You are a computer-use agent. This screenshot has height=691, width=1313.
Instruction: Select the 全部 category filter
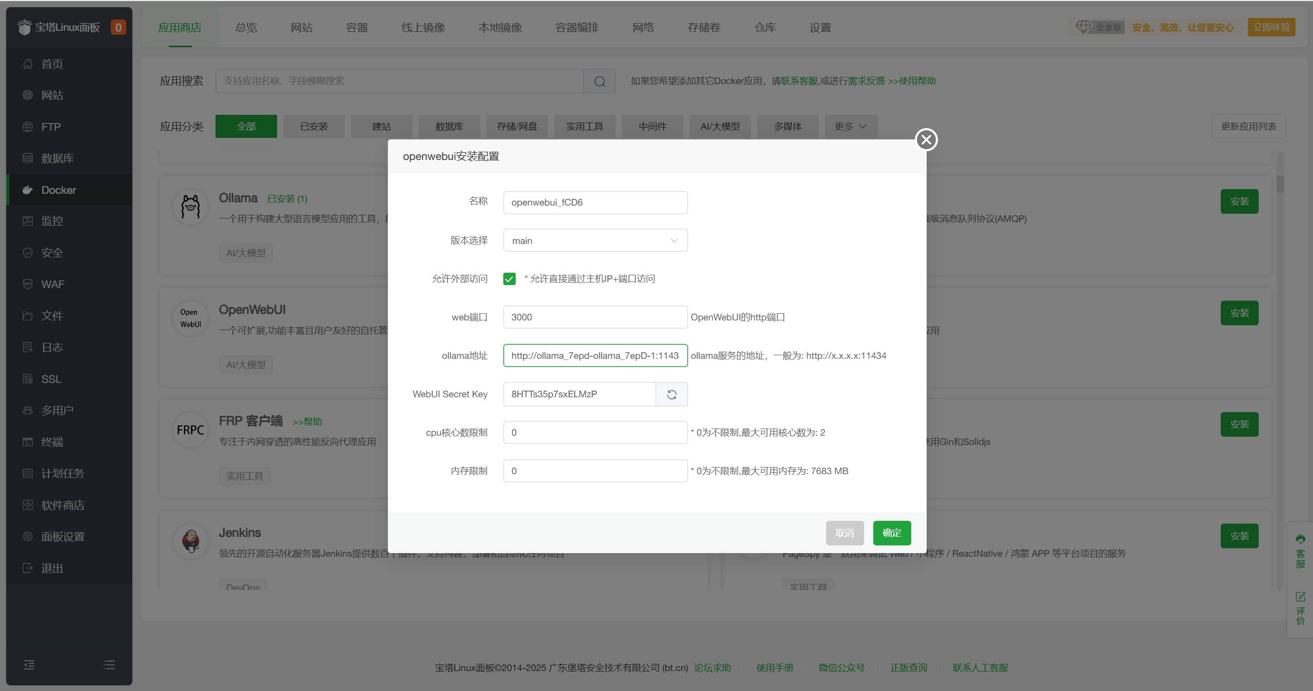point(246,127)
